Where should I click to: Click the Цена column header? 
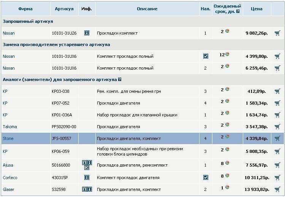(x=256, y=9)
